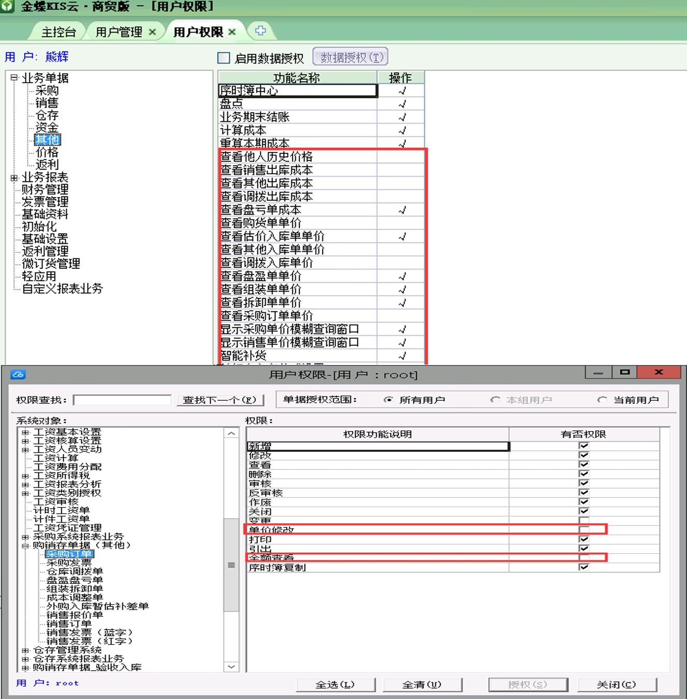This screenshot has height=699, width=687.
Task: Open 微订货管理 in the tree
Action: point(51,264)
